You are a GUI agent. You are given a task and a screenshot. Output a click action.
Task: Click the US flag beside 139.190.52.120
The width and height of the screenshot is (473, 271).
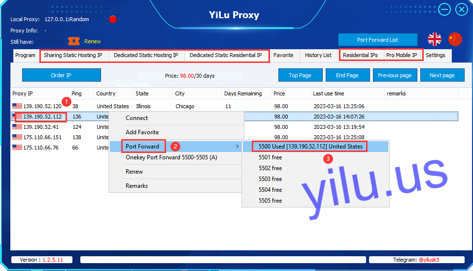(17, 106)
